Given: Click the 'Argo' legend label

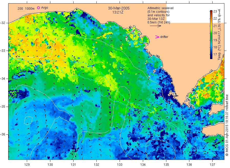Looking at the screenshot, I should tap(44, 8).
